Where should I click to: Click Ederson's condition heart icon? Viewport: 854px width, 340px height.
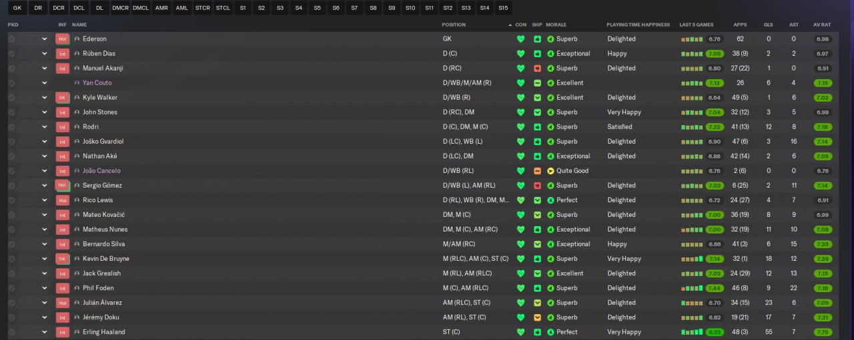520,39
